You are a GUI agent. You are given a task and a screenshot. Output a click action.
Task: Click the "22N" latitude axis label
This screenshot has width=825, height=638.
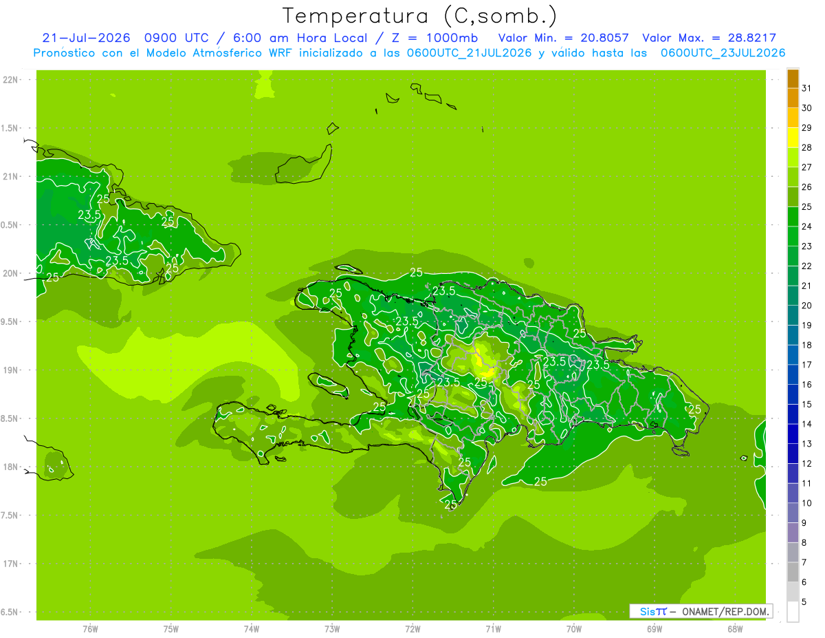pos(10,80)
